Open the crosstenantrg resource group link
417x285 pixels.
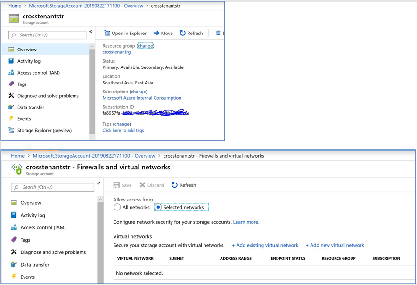pyautogui.click(x=116, y=52)
